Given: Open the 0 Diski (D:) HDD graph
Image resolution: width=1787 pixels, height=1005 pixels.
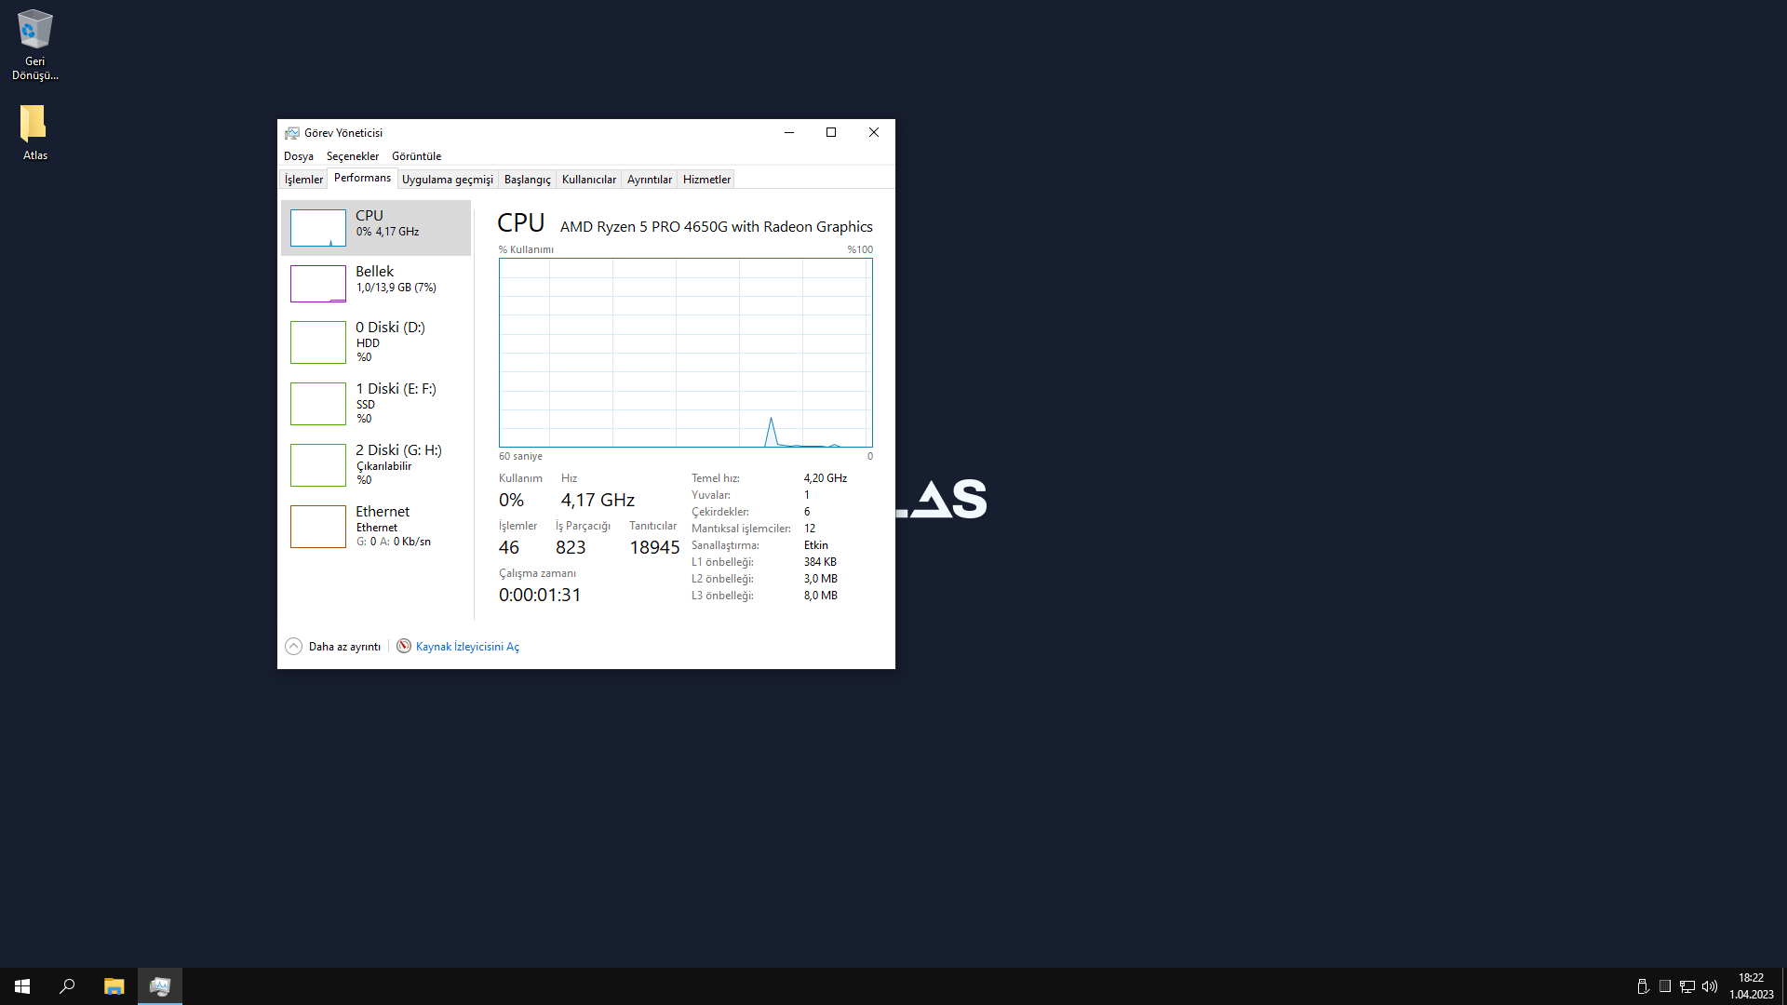Looking at the screenshot, I should (318, 342).
